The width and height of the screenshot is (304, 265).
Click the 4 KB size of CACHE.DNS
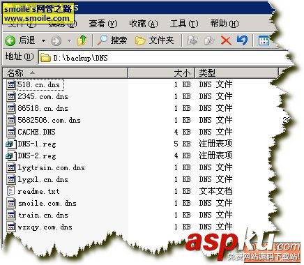point(183,132)
